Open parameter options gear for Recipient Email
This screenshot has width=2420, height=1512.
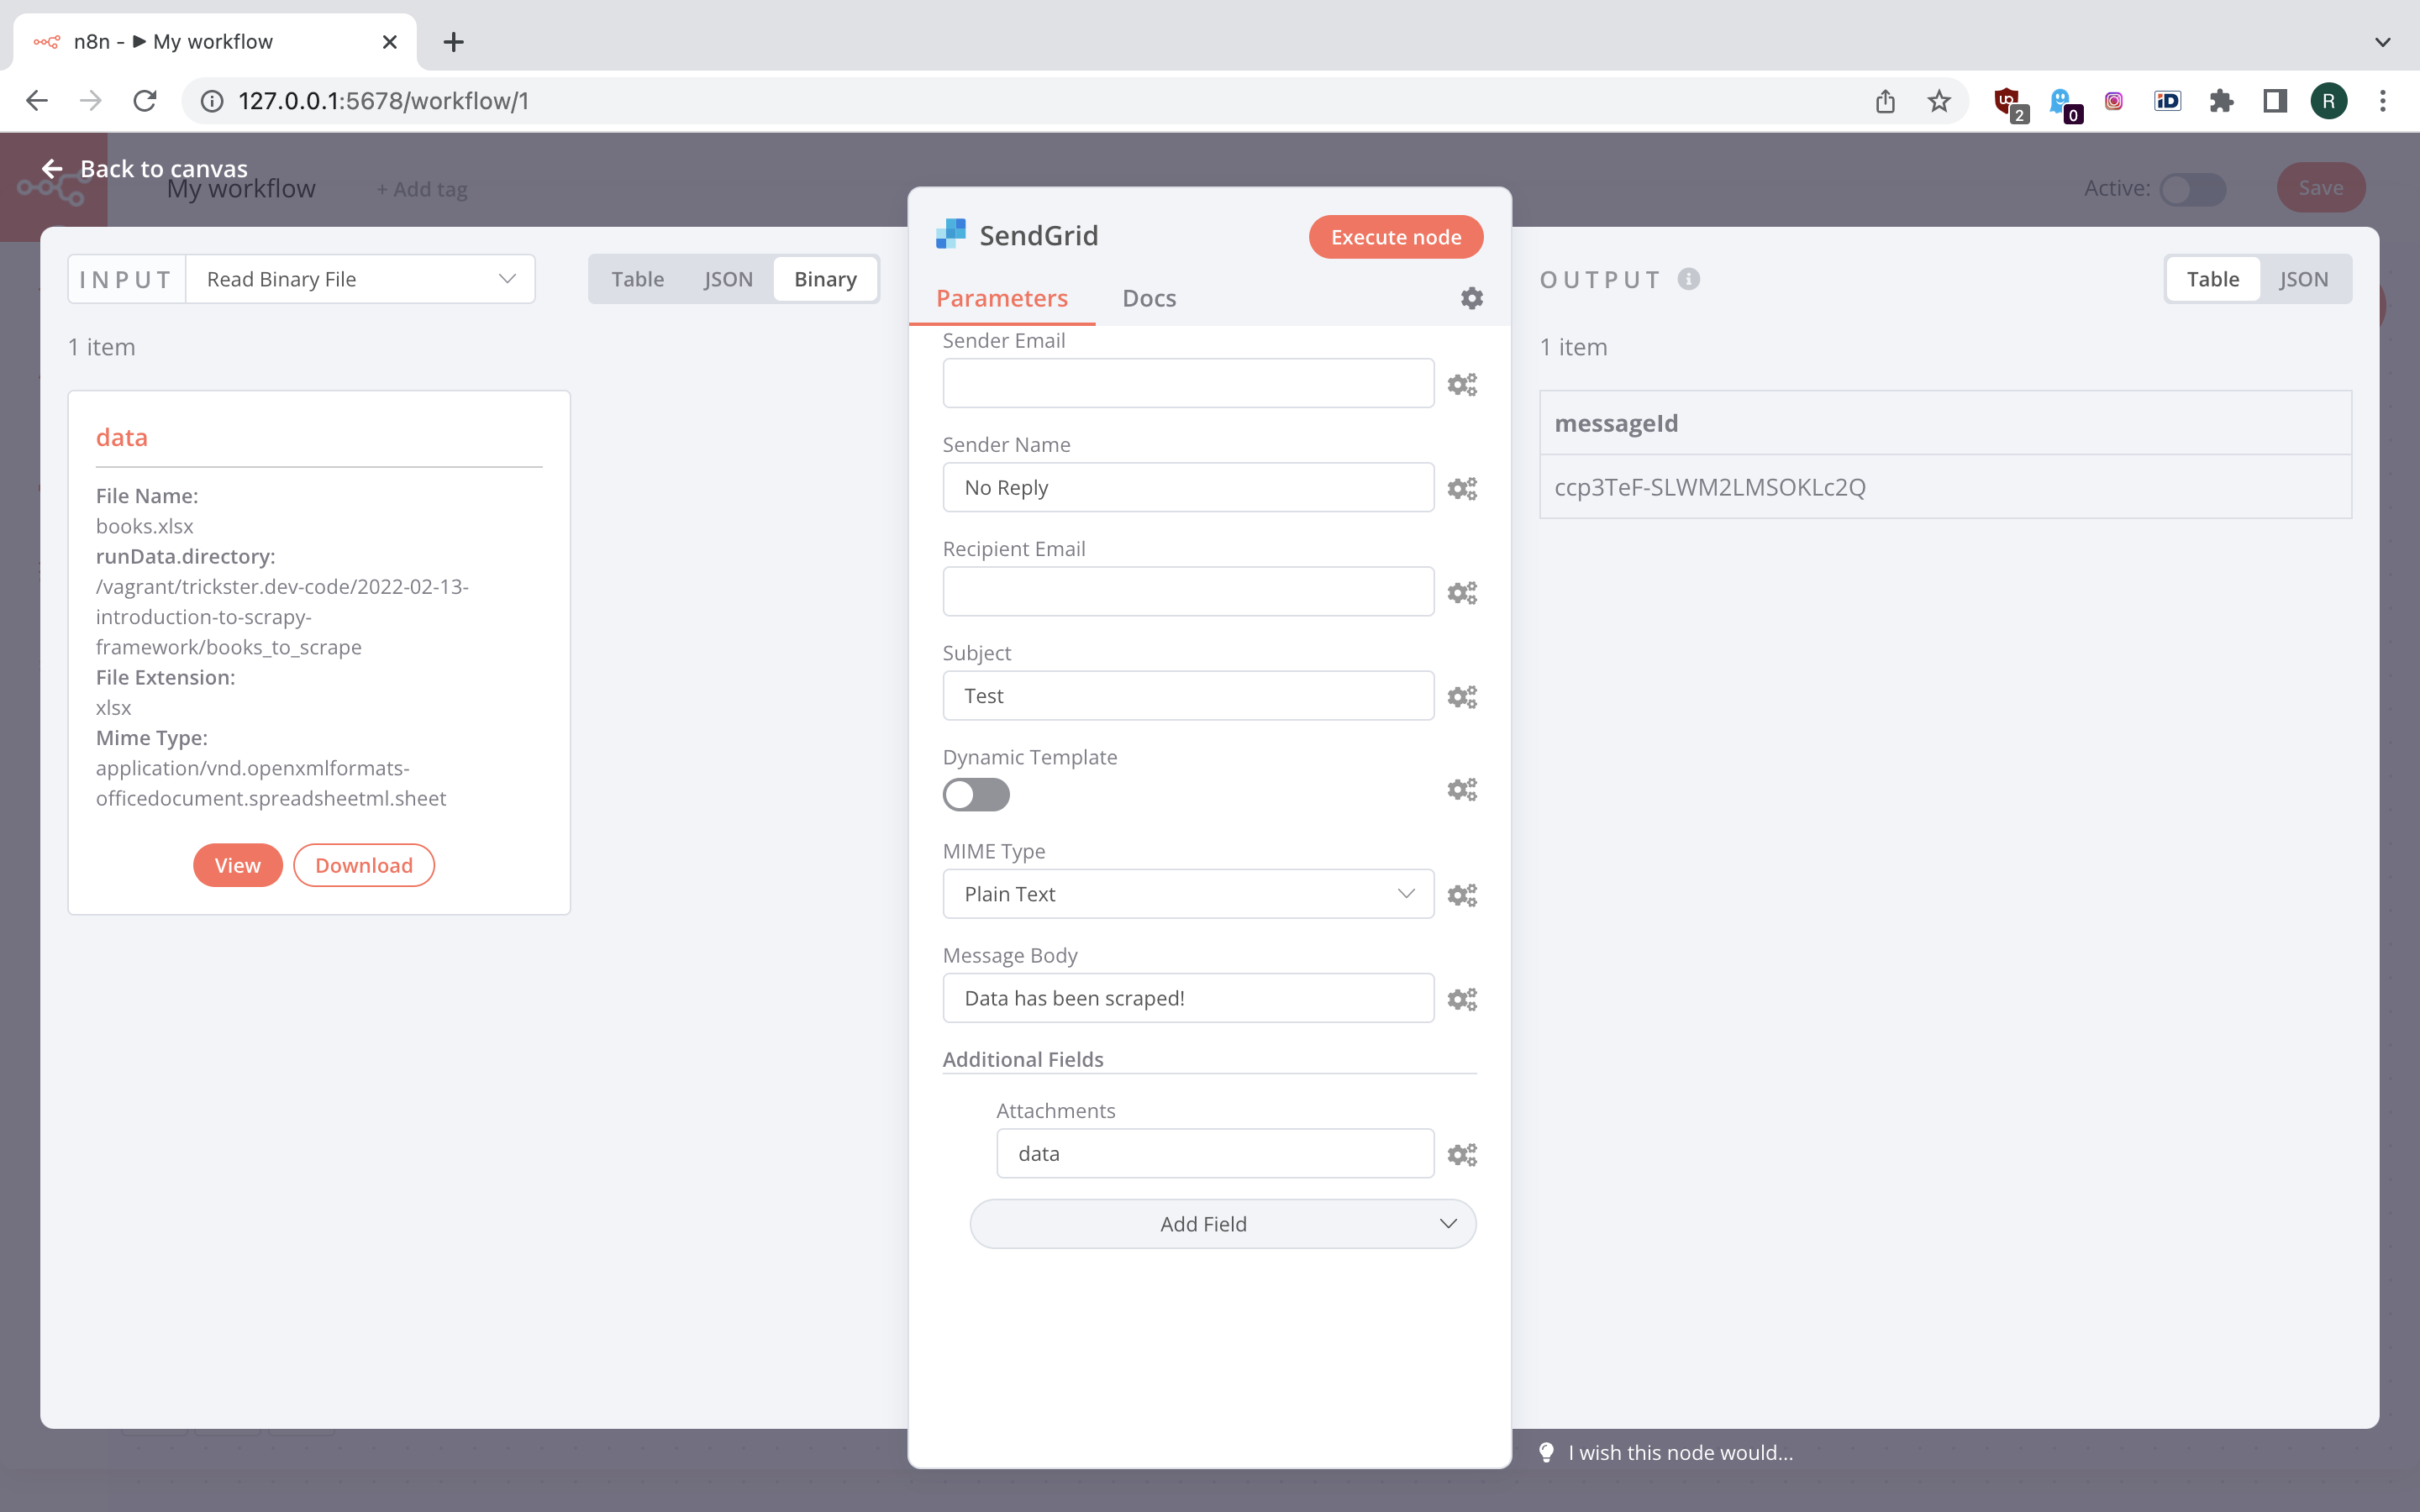click(x=1462, y=593)
